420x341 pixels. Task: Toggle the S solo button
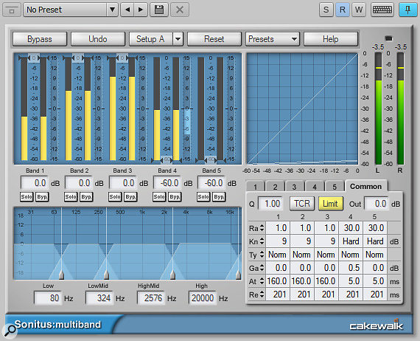point(326,10)
